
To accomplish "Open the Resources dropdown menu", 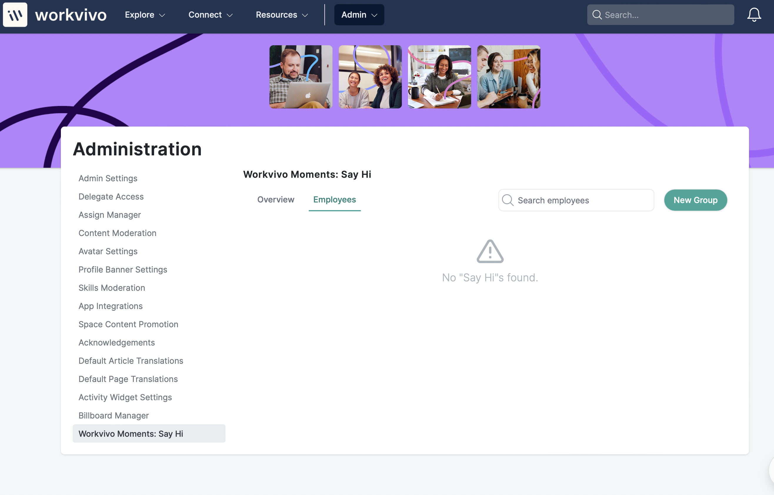I will pyautogui.click(x=282, y=15).
